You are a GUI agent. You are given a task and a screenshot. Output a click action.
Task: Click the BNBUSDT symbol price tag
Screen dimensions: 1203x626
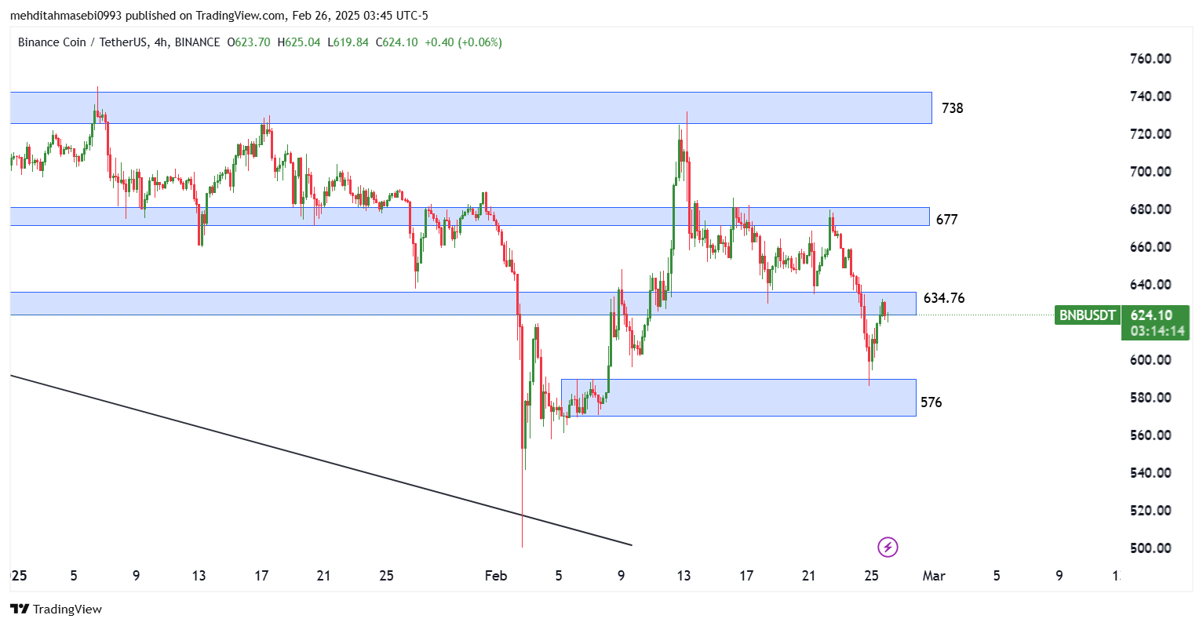point(1088,315)
